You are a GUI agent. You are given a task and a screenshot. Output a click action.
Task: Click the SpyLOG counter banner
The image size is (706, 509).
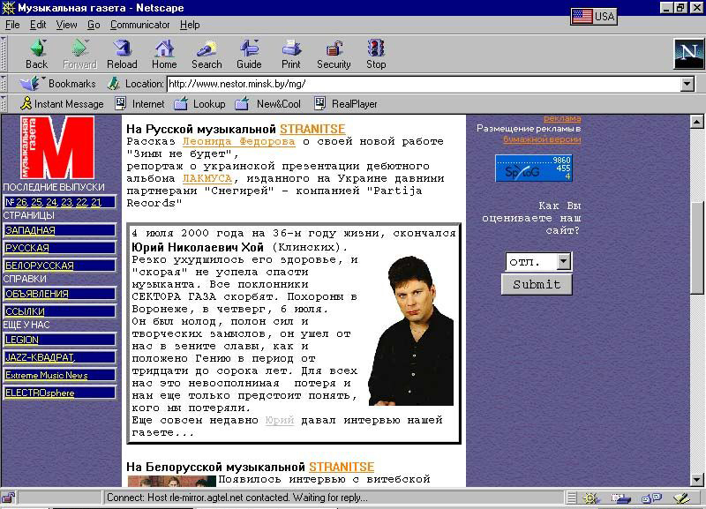click(534, 168)
